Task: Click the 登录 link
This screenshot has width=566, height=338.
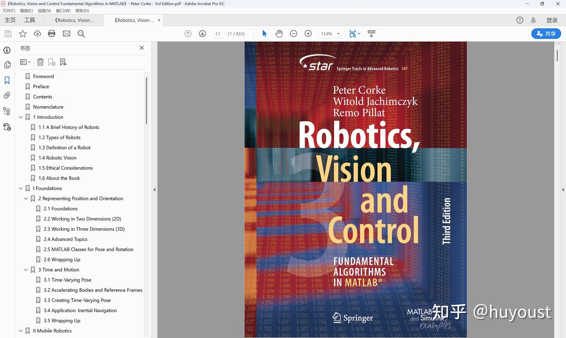Action: pos(552,20)
